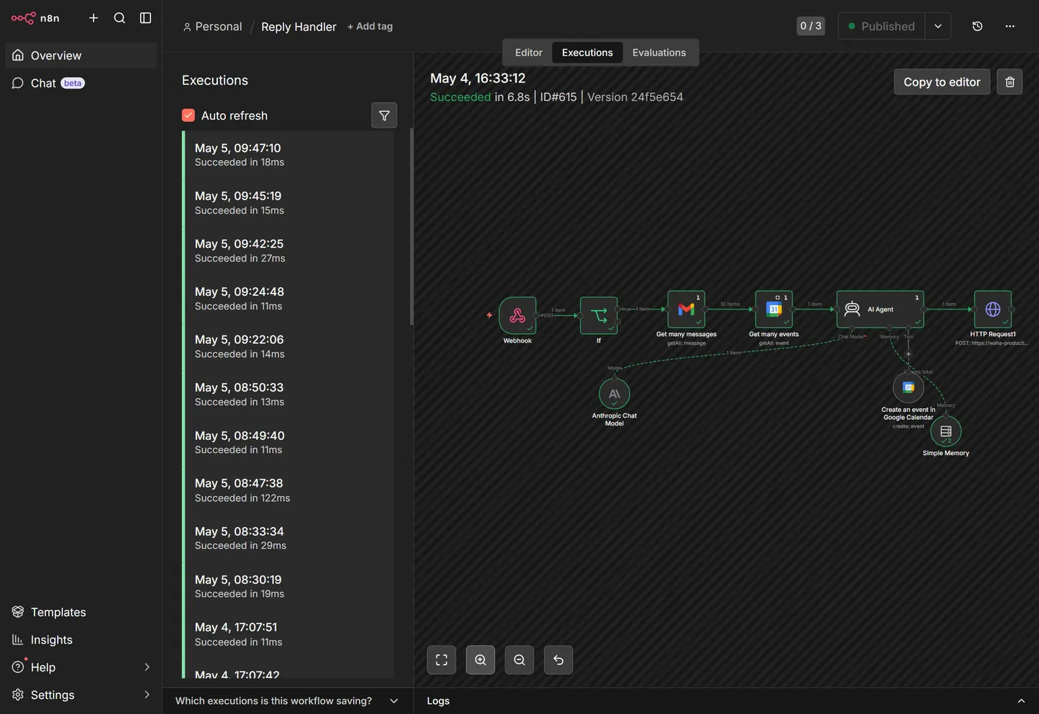This screenshot has height=714, width=1039.
Task: Select the Simple Memory node
Action: pos(946,431)
